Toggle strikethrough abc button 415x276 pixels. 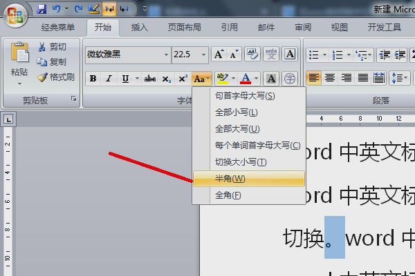[x=150, y=79]
